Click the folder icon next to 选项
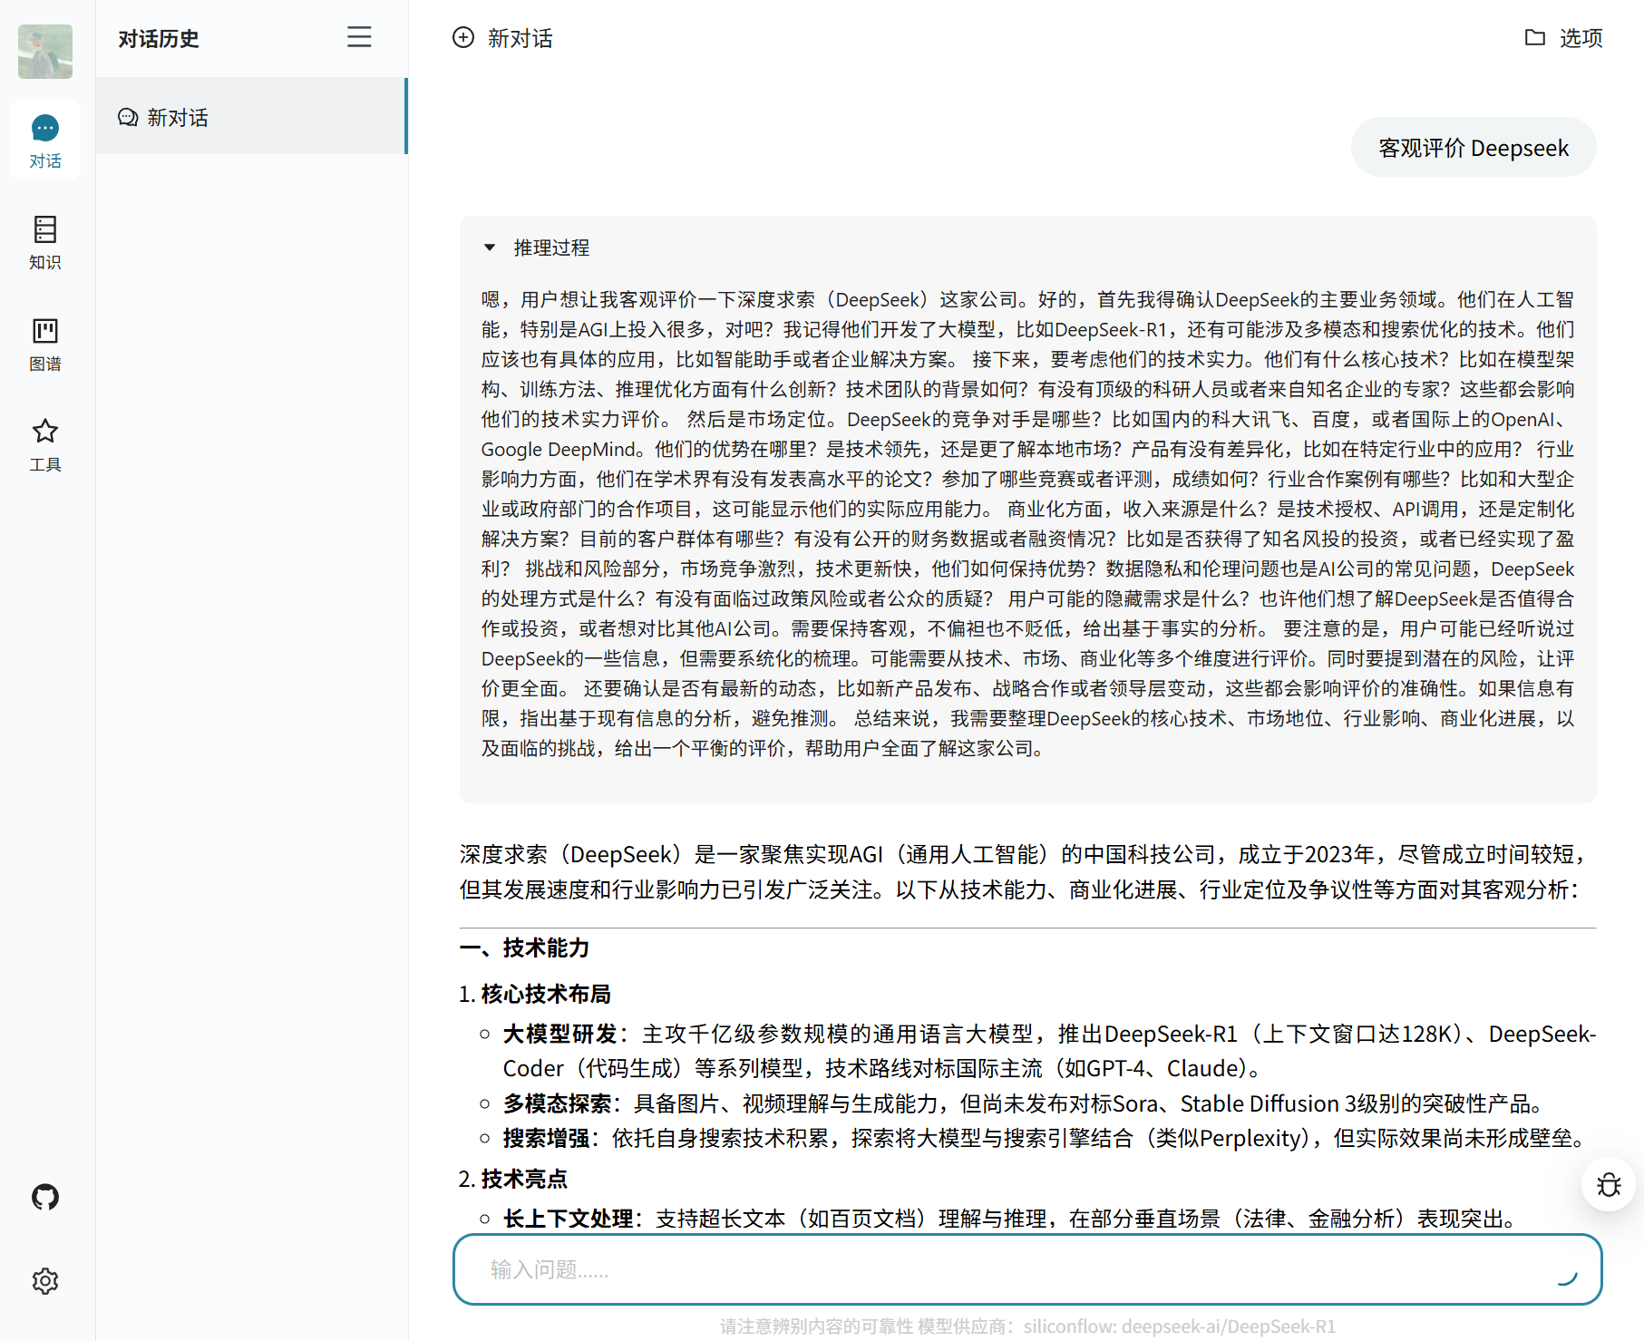 click(1534, 37)
